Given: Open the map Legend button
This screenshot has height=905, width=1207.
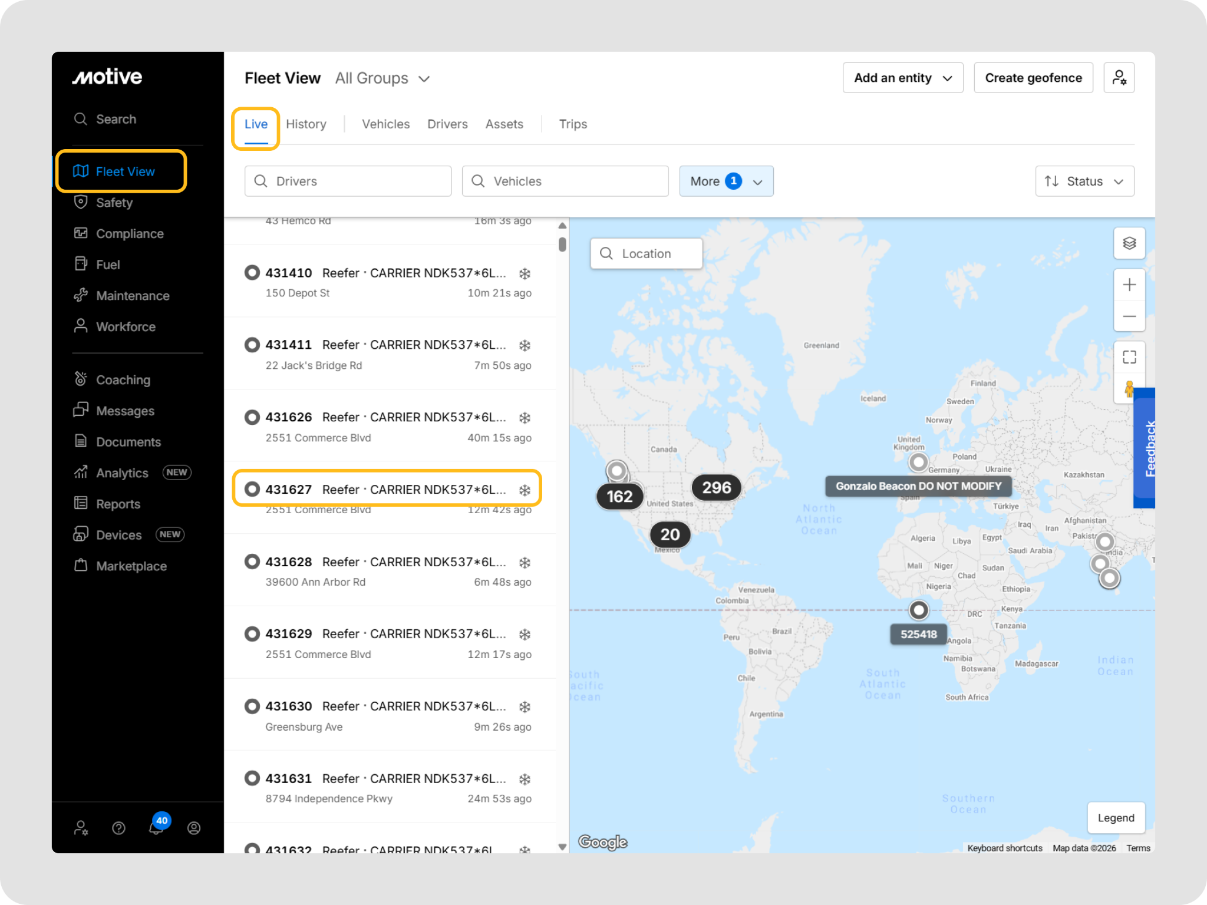Looking at the screenshot, I should tap(1115, 818).
